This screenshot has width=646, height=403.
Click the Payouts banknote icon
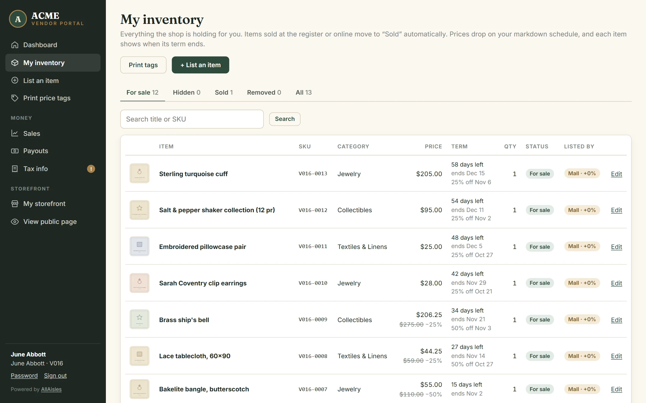coord(15,151)
